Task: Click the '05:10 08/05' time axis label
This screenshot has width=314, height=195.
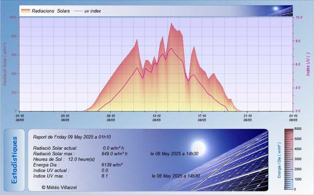Action: (65, 118)
